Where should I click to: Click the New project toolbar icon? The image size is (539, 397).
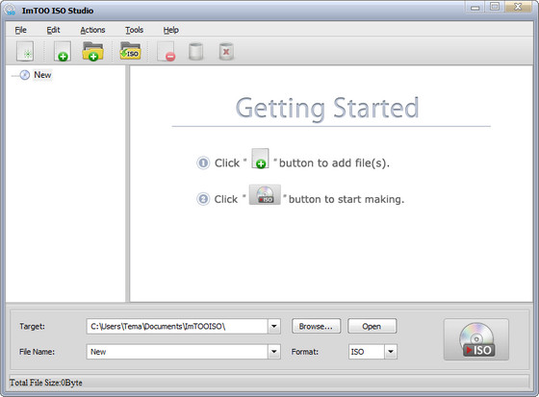click(x=25, y=52)
